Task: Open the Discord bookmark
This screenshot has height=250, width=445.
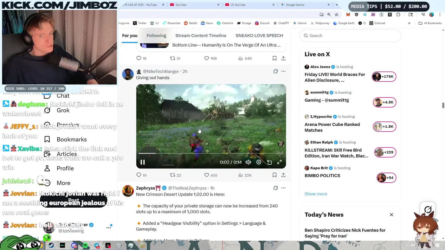Action: [262, 23]
